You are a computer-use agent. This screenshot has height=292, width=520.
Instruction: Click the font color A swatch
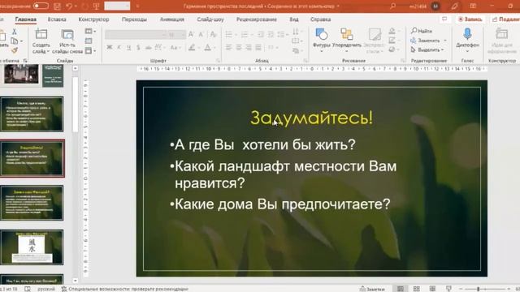point(208,48)
